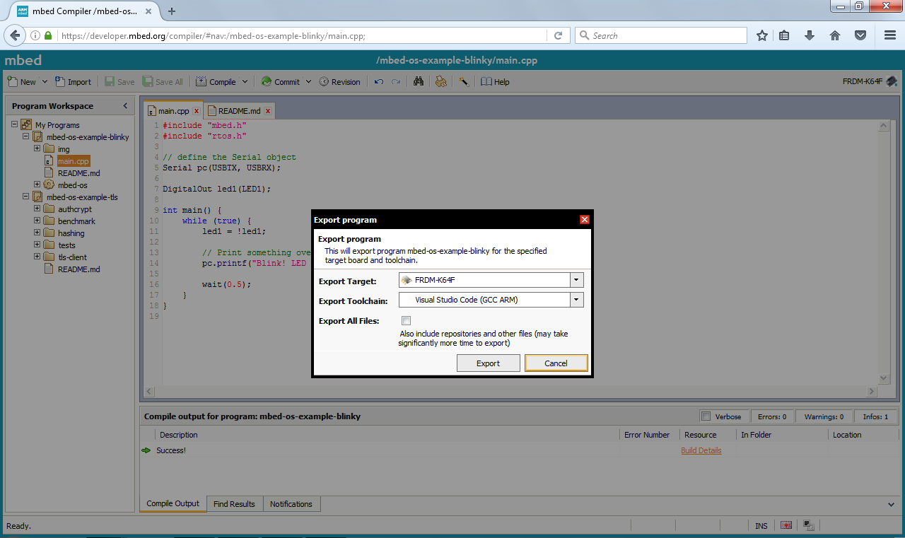Click the browser reload icon
The height and width of the screenshot is (538, 905).
(558, 35)
